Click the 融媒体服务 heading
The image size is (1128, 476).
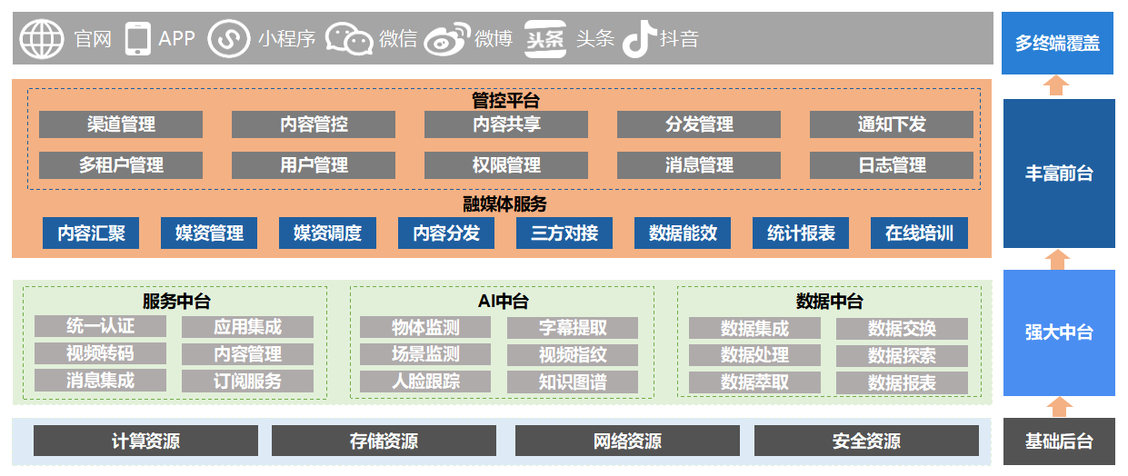click(505, 204)
